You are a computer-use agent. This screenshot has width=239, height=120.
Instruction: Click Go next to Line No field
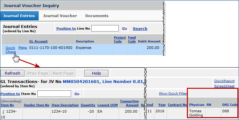pos(124,29)
